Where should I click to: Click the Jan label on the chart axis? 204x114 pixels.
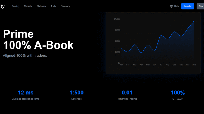click(x=121, y=65)
